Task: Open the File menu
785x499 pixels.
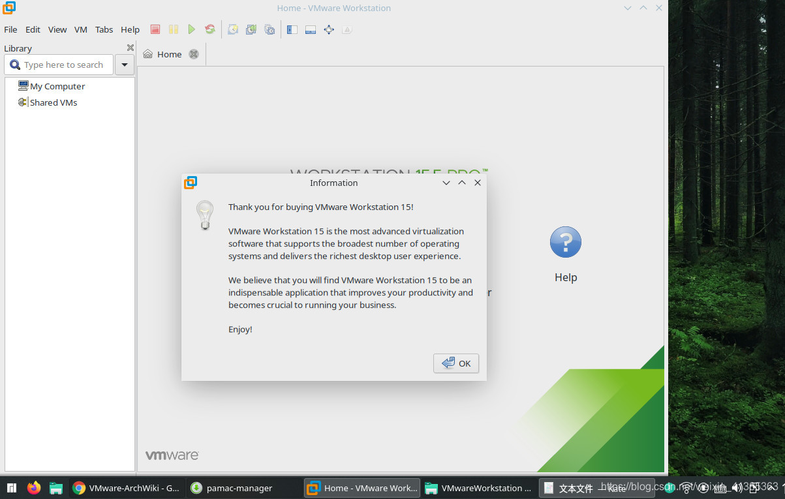Action: [x=10, y=29]
